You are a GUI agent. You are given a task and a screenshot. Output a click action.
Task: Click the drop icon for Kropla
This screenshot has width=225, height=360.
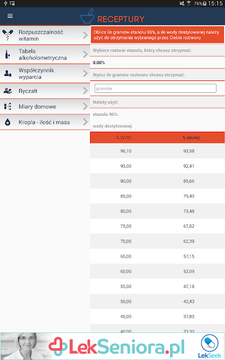pyautogui.click(x=7, y=122)
